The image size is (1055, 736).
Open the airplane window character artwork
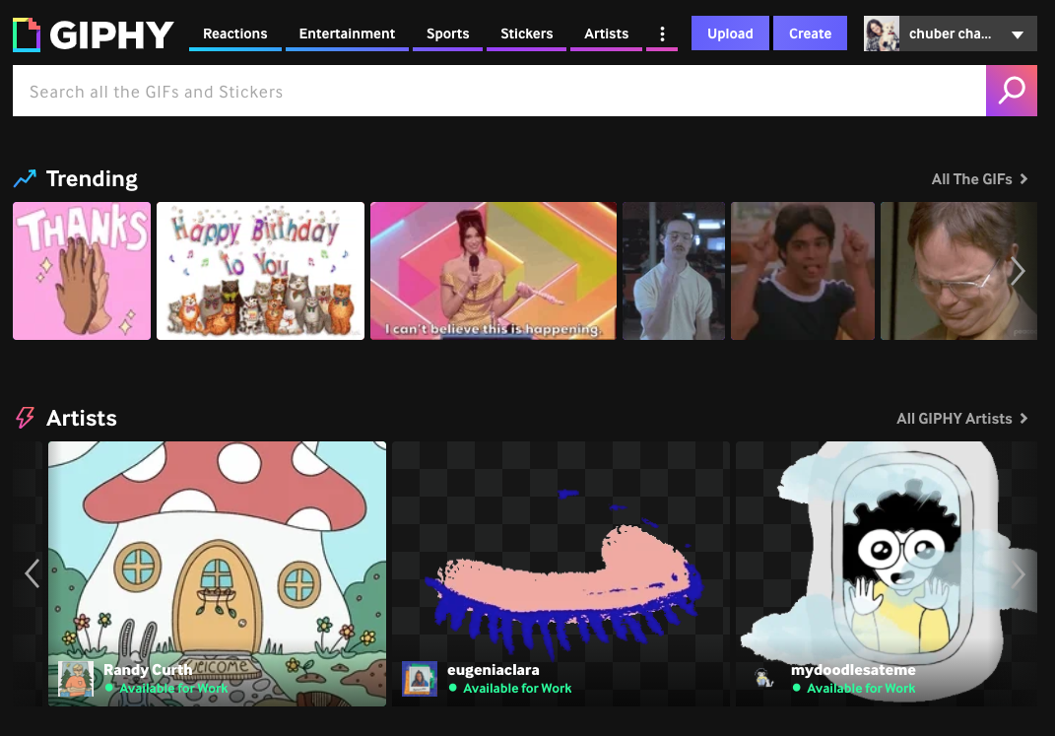(x=887, y=573)
